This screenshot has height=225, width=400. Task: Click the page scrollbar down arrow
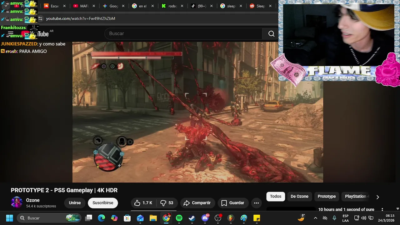pyautogui.click(x=397, y=209)
